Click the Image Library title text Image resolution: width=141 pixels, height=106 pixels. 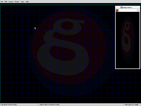point(128,7)
